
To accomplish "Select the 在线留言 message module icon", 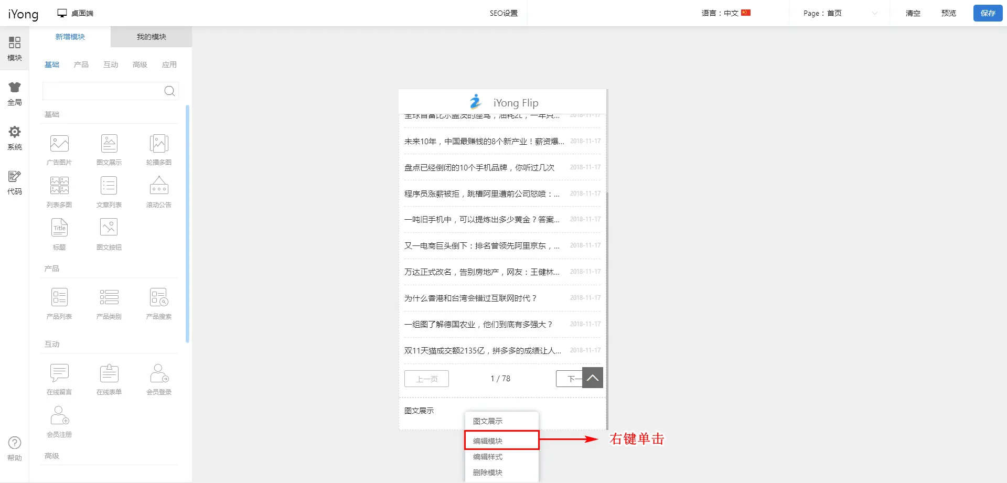I will click(x=59, y=373).
